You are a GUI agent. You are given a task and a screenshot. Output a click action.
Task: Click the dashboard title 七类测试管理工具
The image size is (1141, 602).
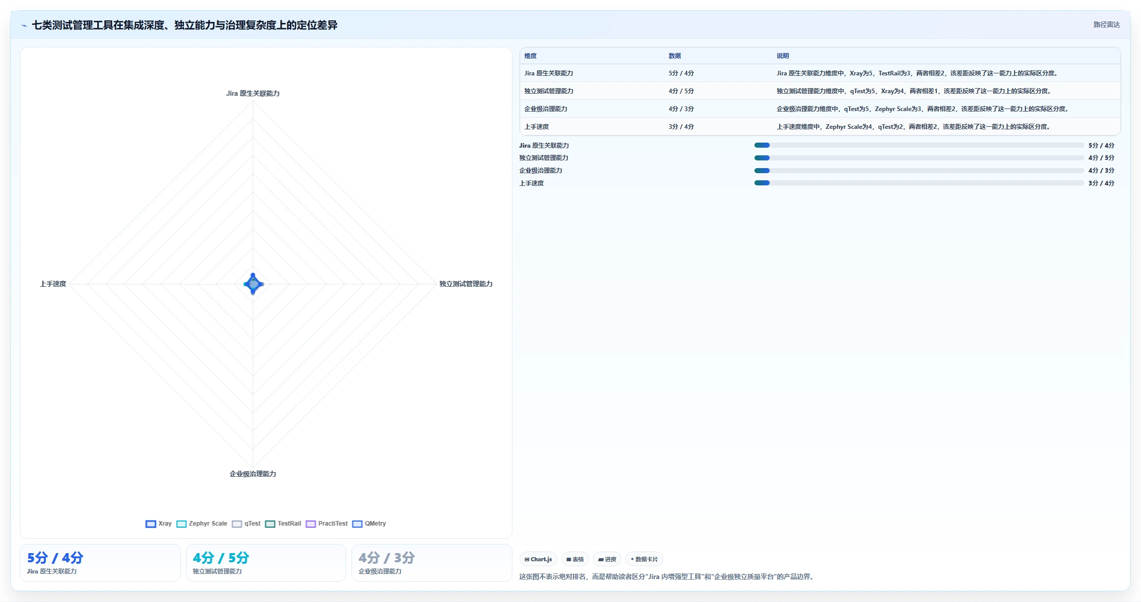pos(184,25)
